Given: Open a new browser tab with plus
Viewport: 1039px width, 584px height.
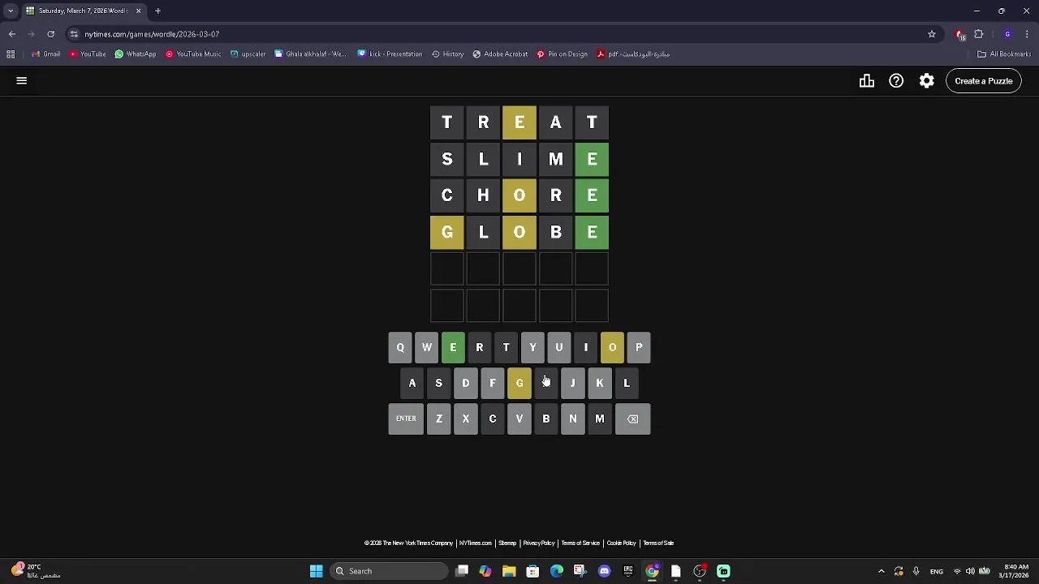Looking at the screenshot, I should coord(158,11).
